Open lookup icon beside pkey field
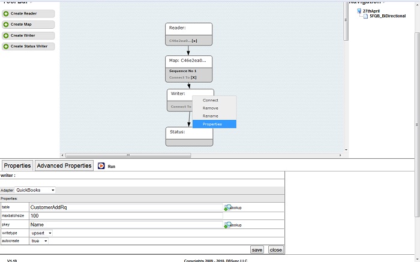Image resolution: width=420 pixels, height=262 pixels. click(228, 225)
